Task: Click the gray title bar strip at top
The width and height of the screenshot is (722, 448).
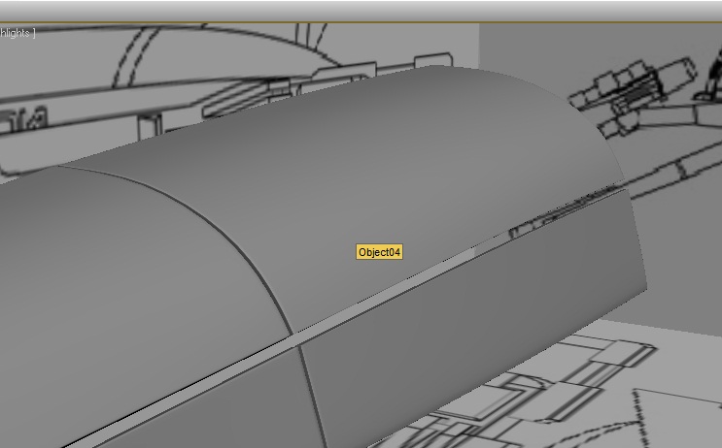Action: [x=361, y=10]
